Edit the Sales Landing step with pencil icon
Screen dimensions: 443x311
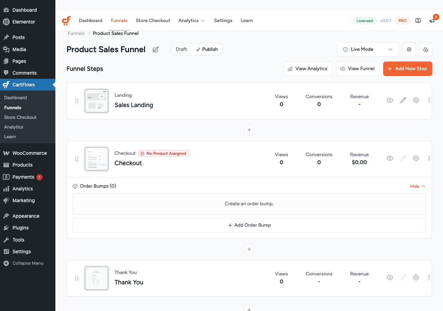pyautogui.click(x=403, y=100)
